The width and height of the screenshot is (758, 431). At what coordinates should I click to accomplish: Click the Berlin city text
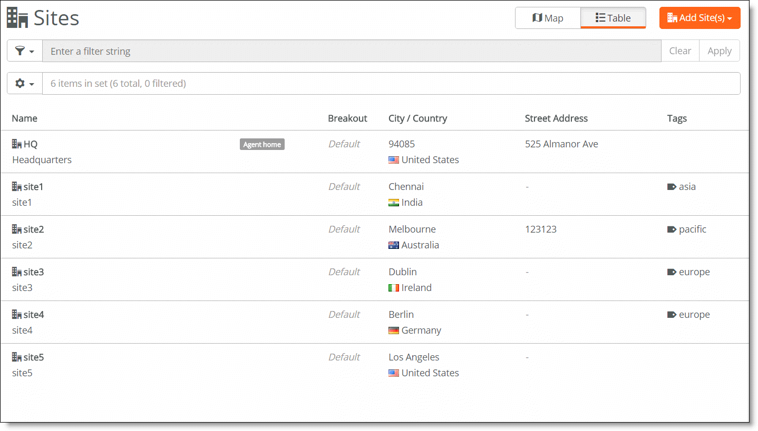(x=401, y=315)
